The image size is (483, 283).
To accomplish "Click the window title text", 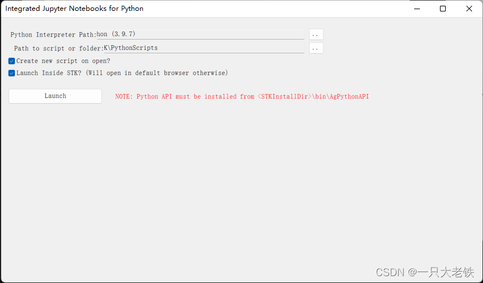I will point(75,9).
